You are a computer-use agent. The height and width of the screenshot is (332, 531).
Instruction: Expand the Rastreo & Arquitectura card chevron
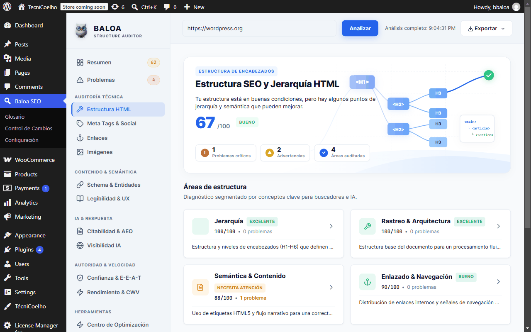tap(498, 226)
